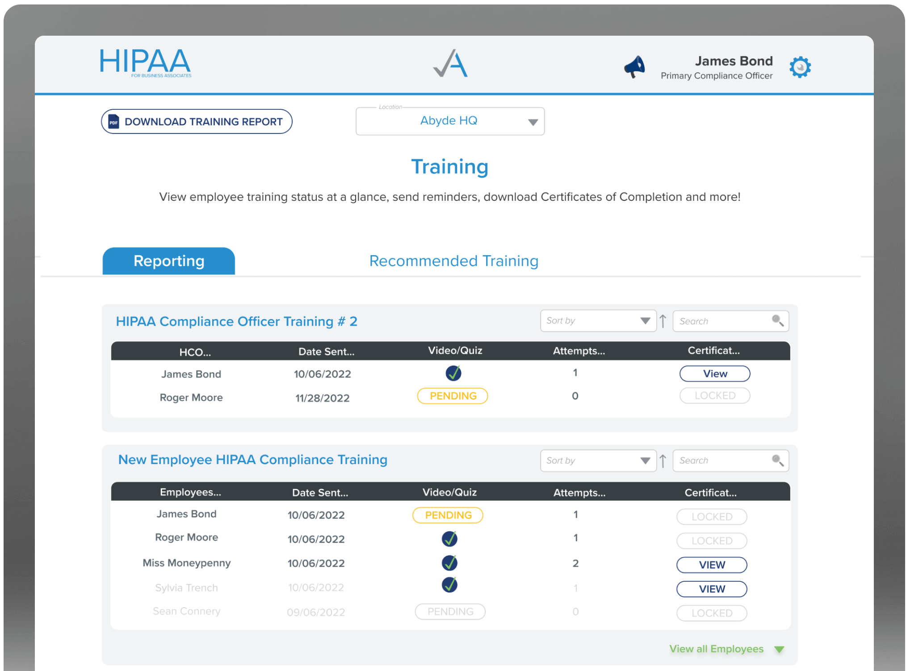Click the search magnifier in New Employee table

tap(777, 460)
